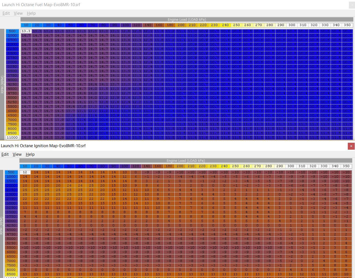
Task: Click the Ignition Map window title bar
Action: (x=166, y=146)
